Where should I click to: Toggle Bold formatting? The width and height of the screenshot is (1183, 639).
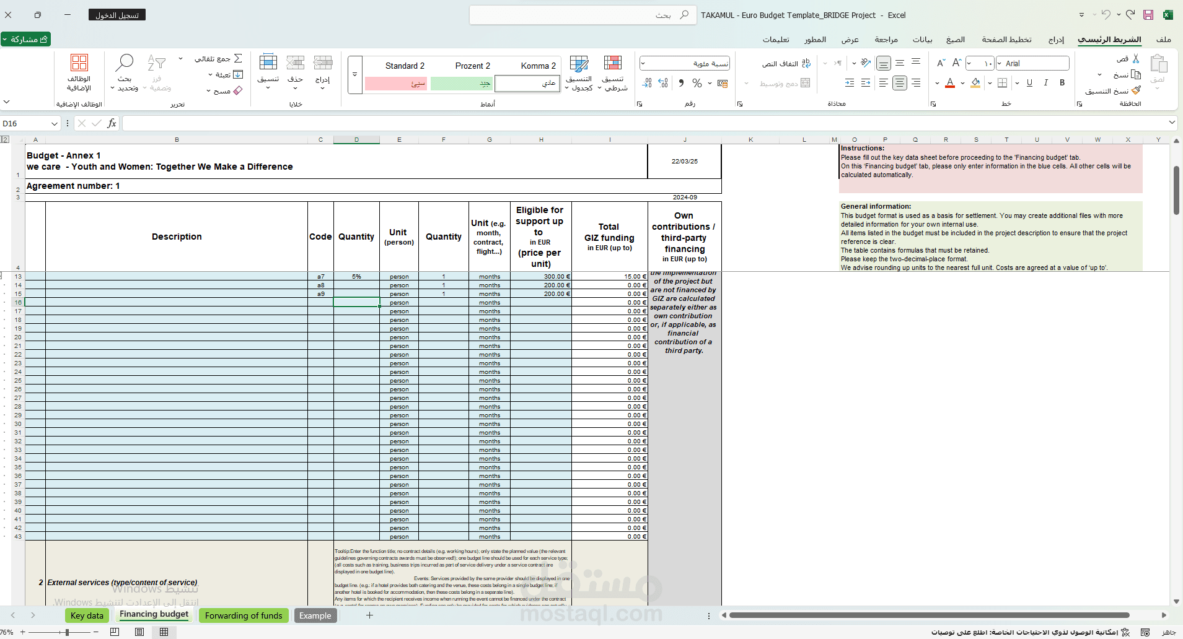(1062, 82)
